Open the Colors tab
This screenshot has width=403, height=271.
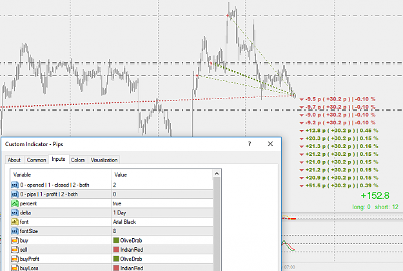click(78, 160)
